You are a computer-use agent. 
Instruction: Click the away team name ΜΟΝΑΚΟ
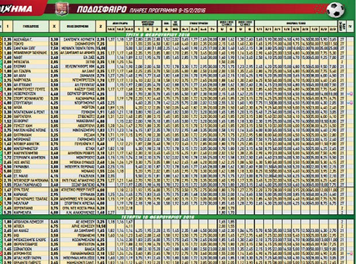pyautogui.click(x=87, y=171)
